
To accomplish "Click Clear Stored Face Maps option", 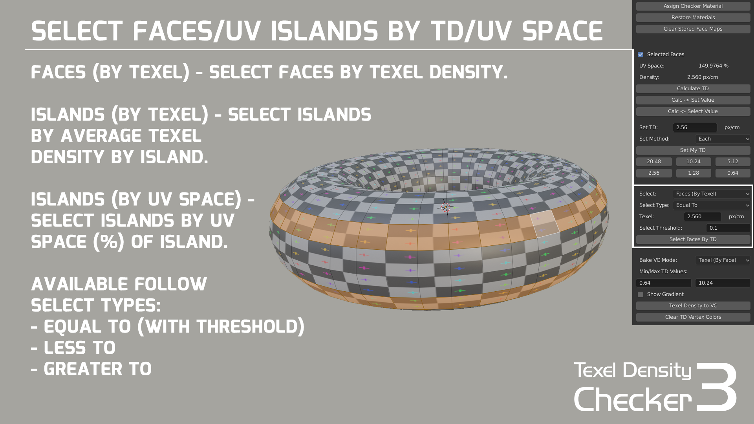I will (x=692, y=29).
